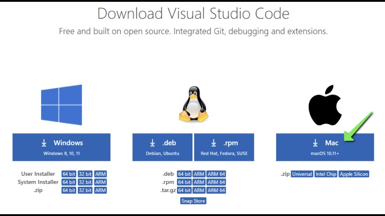Get Windows .zip ARM
The image size is (385, 216).
pyautogui.click(x=100, y=190)
